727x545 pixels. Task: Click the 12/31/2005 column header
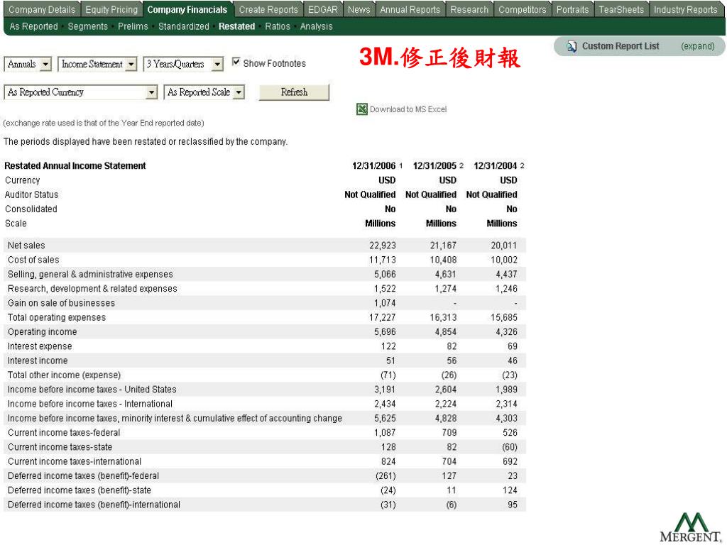(x=434, y=166)
